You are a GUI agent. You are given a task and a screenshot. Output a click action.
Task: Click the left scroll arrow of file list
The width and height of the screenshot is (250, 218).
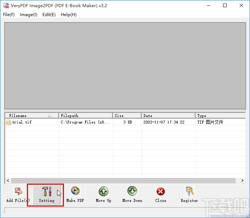pyautogui.click(x=8, y=180)
